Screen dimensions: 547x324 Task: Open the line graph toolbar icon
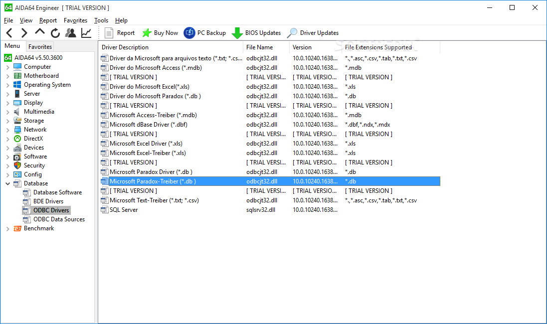tap(86, 33)
